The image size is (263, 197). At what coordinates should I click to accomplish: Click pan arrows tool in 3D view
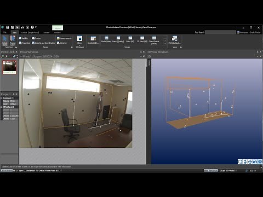pos(250,161)
